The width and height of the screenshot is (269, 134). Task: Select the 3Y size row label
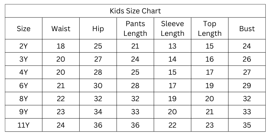click(x=24, y=59)
